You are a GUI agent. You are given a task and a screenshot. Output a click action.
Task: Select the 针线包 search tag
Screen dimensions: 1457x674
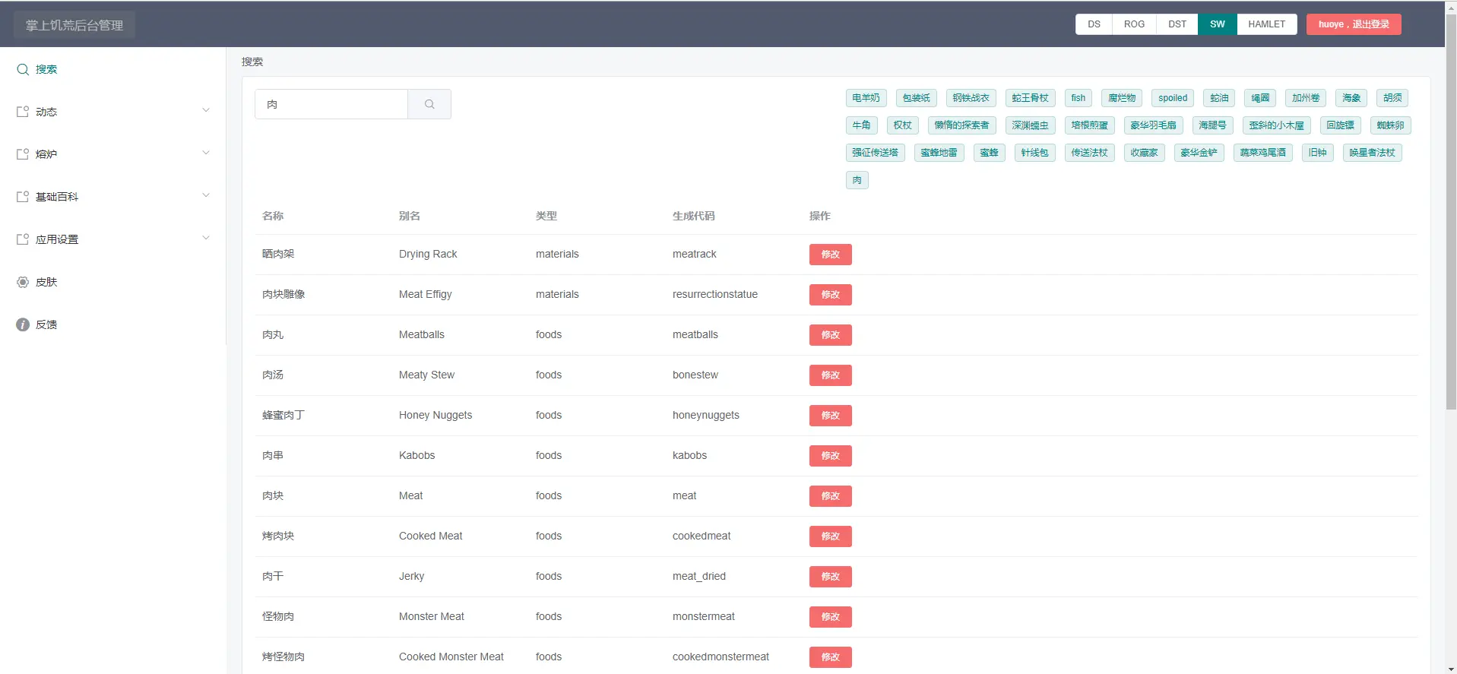click(1034, 153)
